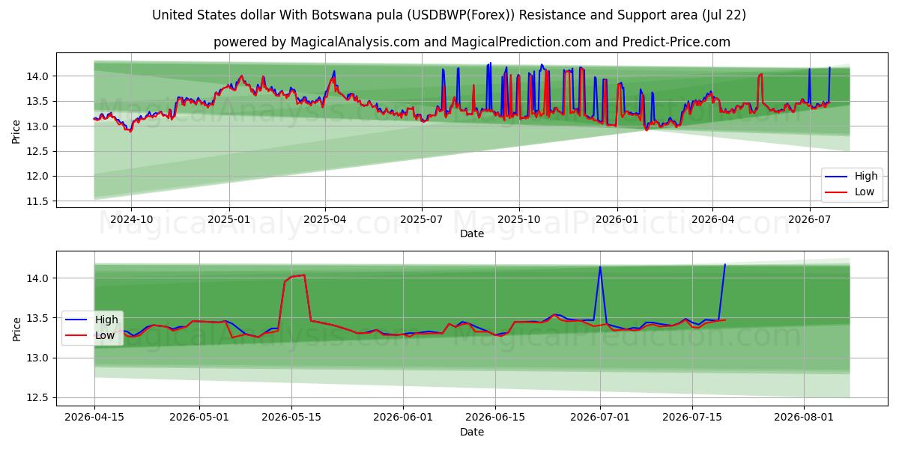
Task: Click the '2026-05-15' tick label
Action: click(x=291, y=418)
